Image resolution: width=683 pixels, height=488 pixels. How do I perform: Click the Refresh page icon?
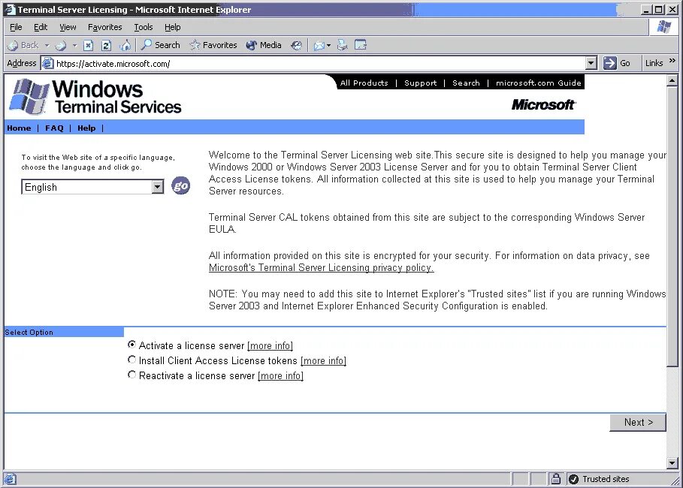[106, 45]
